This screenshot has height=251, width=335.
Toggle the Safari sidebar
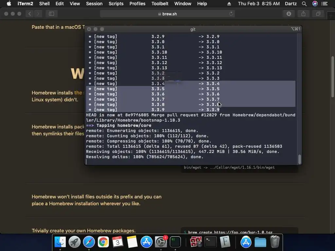click(51, 14)
